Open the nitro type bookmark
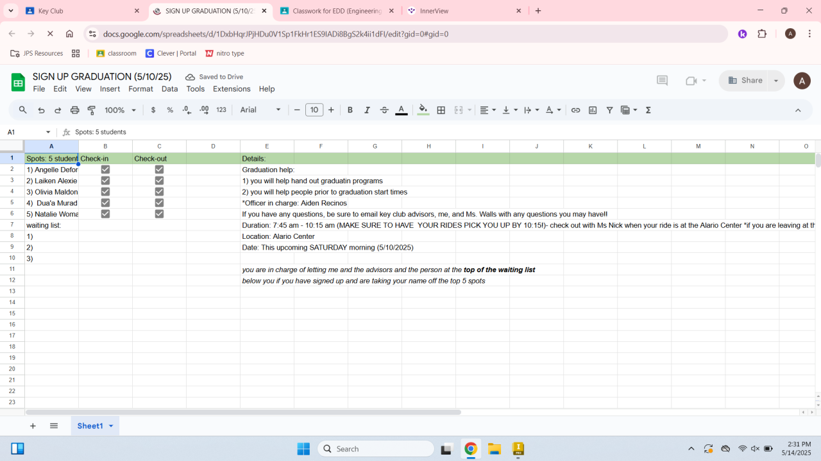This screenshot has height=461, width=821. coord(224,53)
